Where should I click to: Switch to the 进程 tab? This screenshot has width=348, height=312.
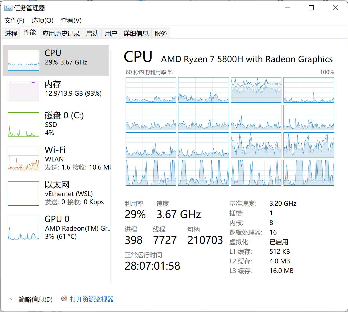(x=11, y=34)
